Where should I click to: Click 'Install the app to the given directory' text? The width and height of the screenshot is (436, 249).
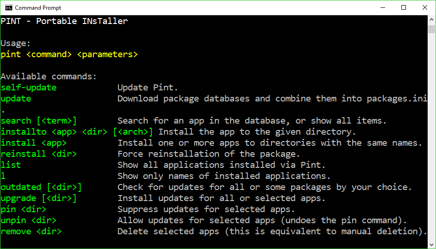[257, 132]
